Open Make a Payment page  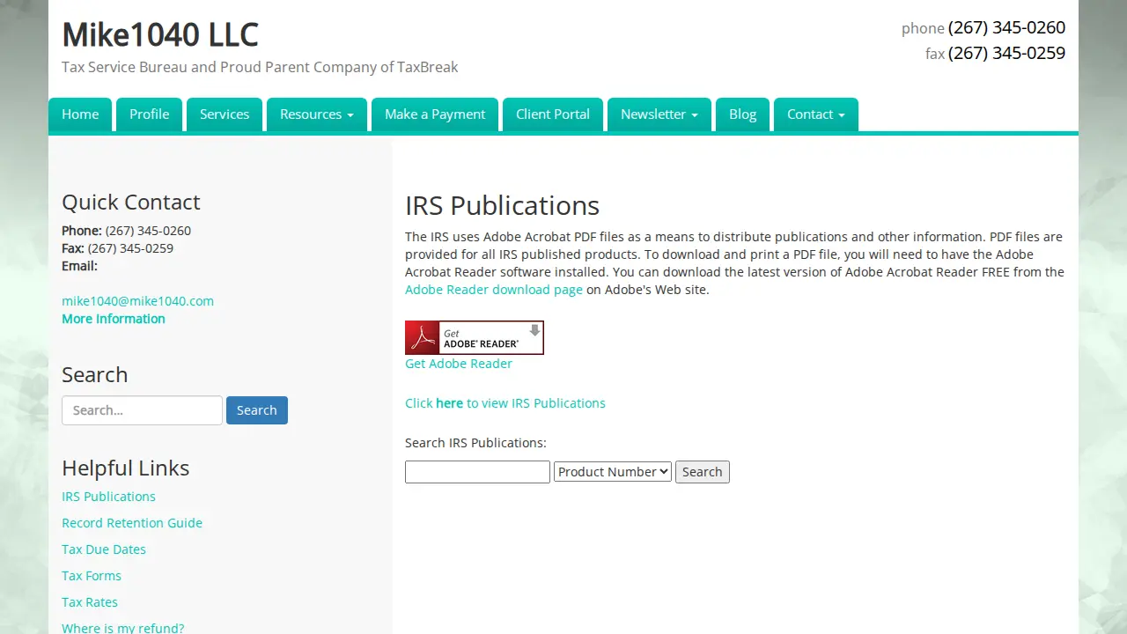click(x=435, y=114)
